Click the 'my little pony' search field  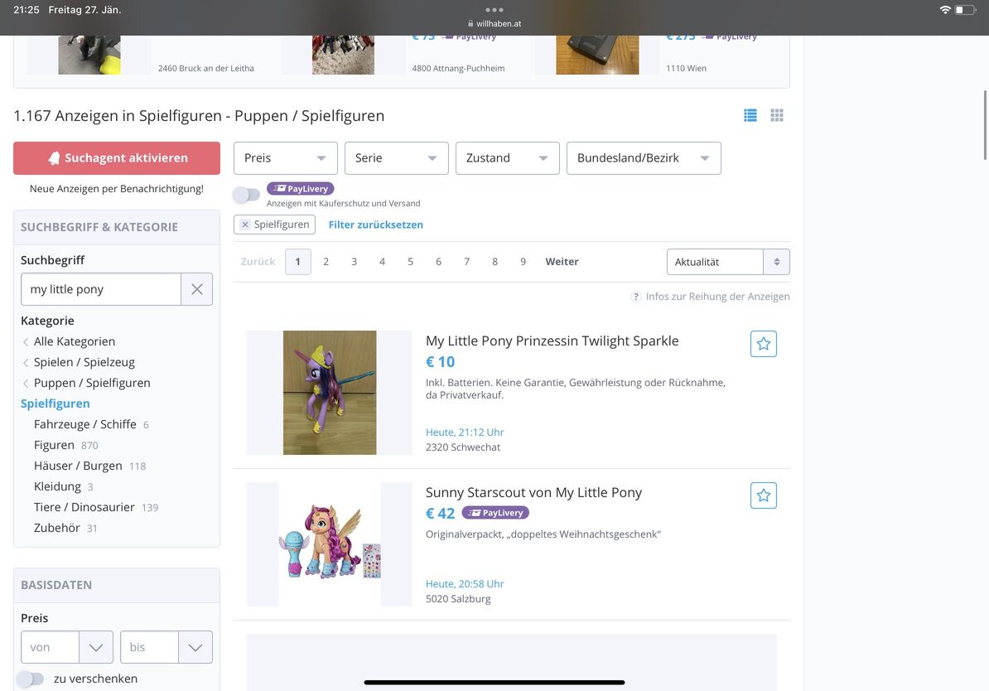(x=101, y=289)
